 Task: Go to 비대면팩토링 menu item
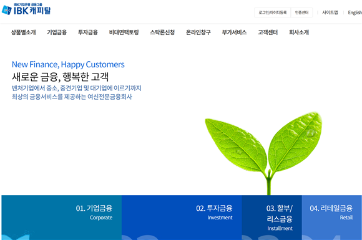coord(124,32)
